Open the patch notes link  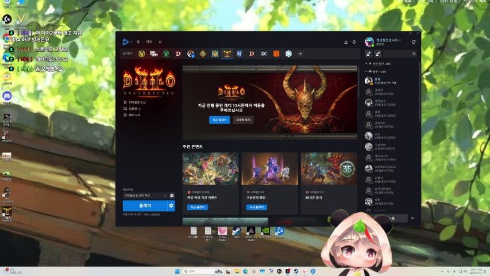[132, 115]
